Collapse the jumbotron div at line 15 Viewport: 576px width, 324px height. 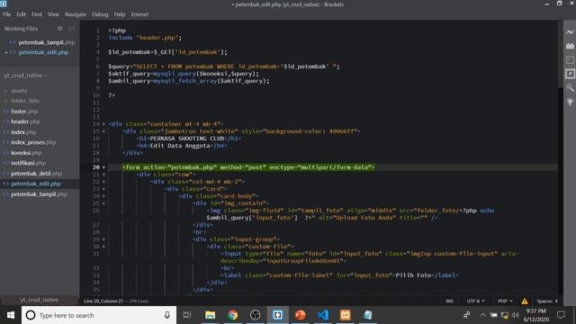click(x=103, y=131)
